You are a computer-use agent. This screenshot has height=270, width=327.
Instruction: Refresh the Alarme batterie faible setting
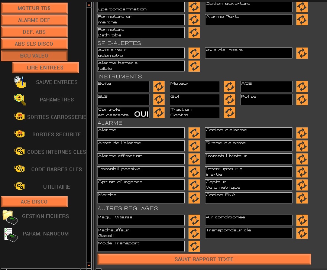click(194, 66)
